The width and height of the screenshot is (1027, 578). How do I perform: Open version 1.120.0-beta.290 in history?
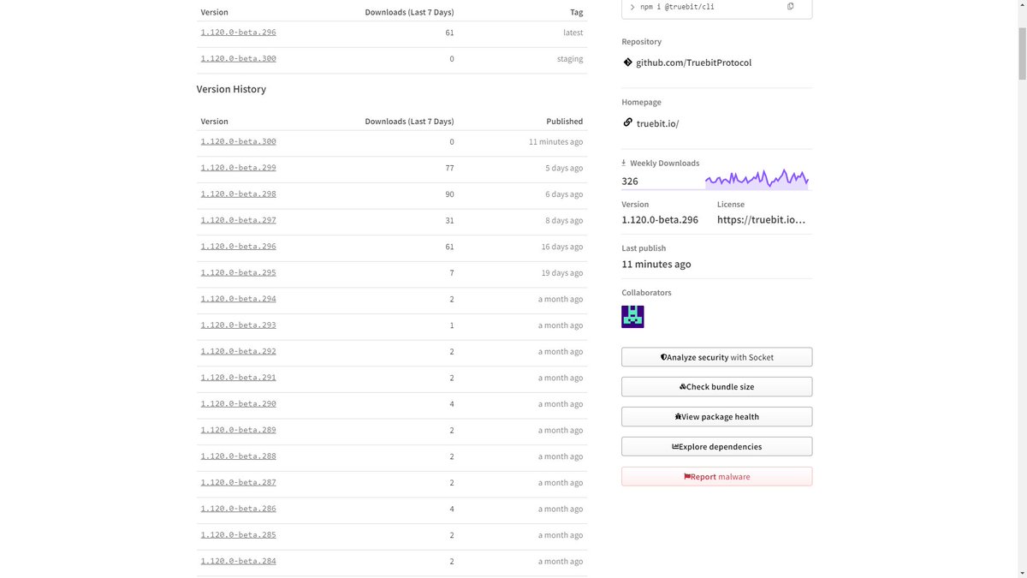238,403
